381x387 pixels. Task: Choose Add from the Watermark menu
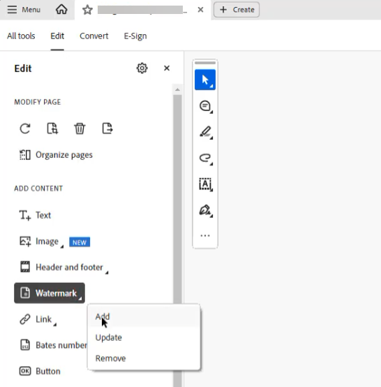pyautogui.click(x=144, y=316)
